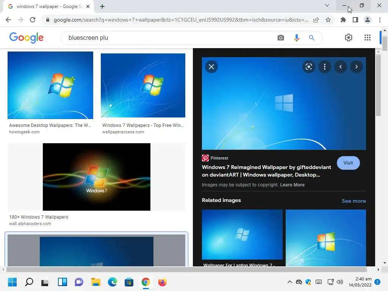
Task: Open 180+ Windows 7 Wallpapers caption
Action: tap(39, 217)
